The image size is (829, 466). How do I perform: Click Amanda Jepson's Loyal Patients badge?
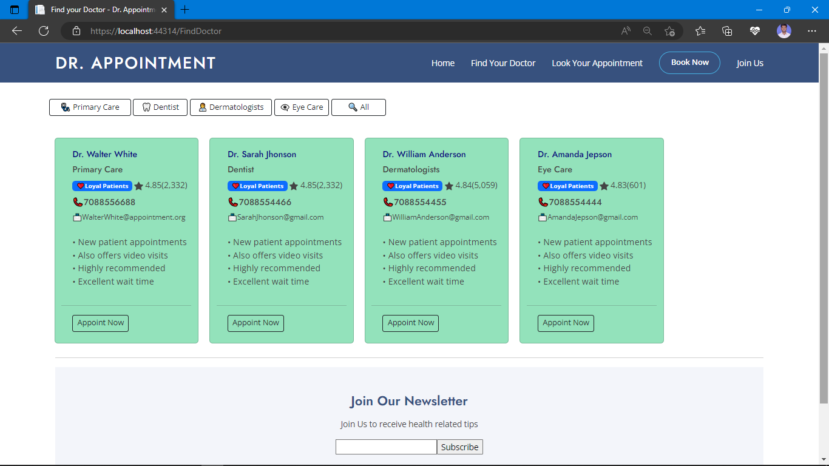click(x=567, y=186)
